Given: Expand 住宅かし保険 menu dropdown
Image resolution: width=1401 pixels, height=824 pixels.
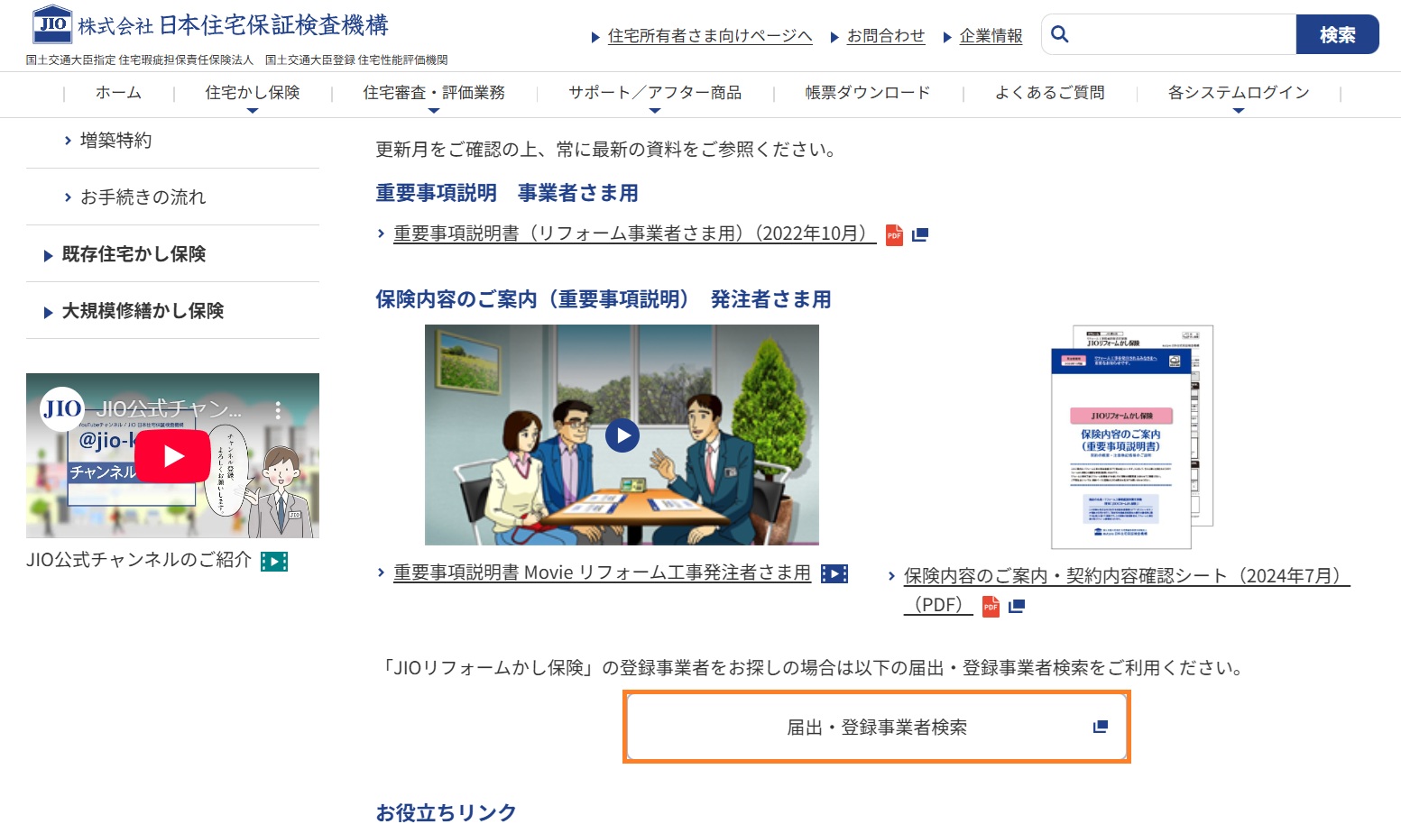Looking at the screenshot, I should click(253, 111).
